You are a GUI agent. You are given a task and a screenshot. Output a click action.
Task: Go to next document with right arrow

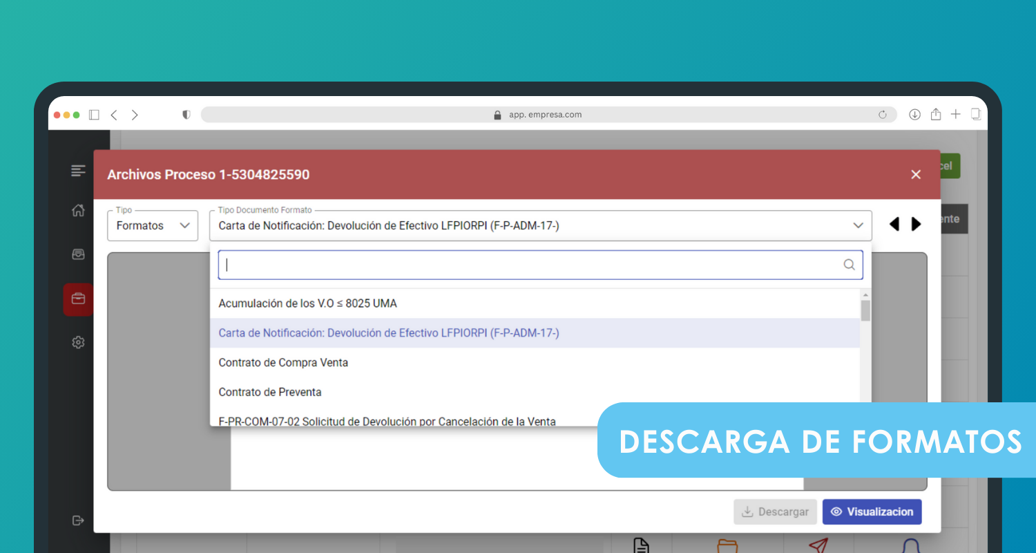point(917,224)
